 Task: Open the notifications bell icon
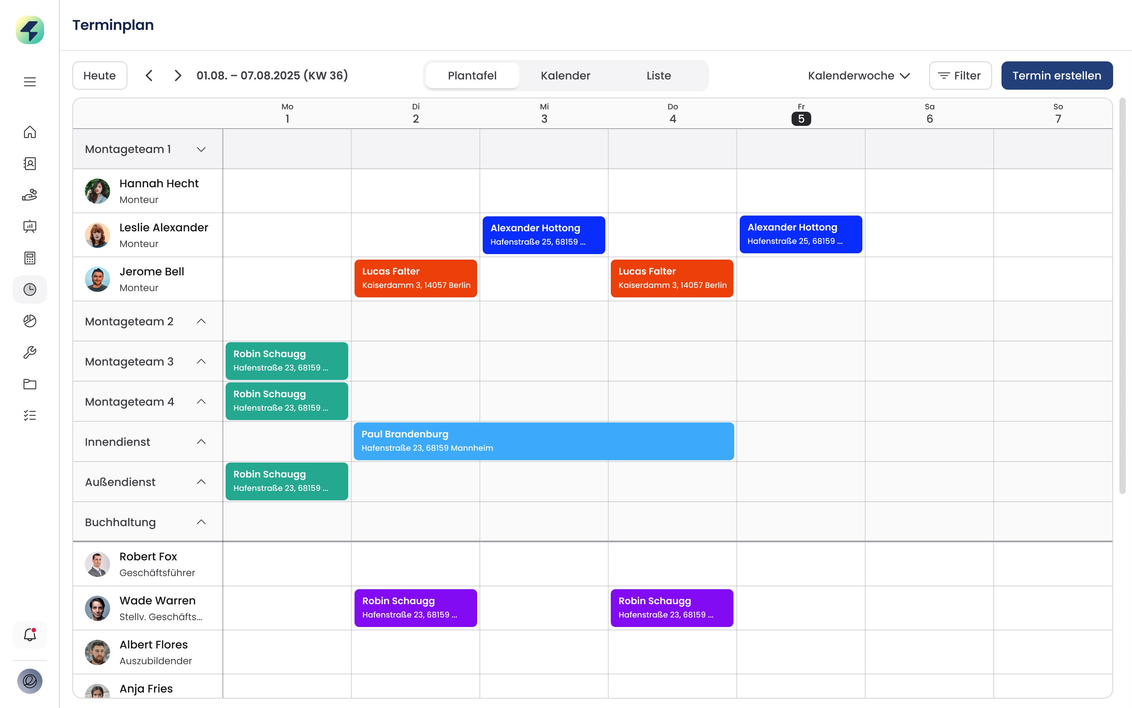click(30, 634)
